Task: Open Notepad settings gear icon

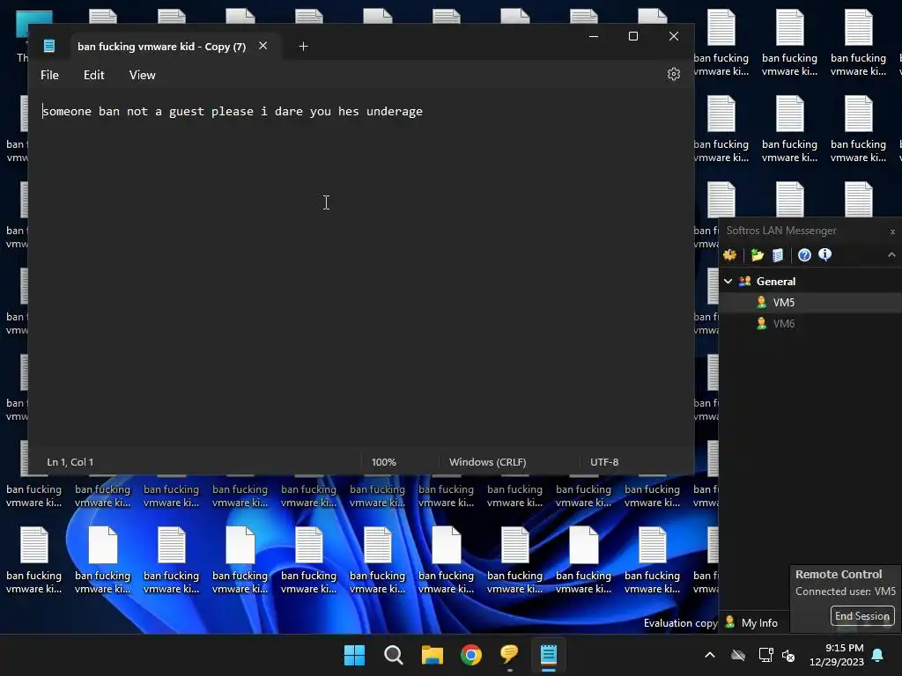Action: tap(674, 74)
